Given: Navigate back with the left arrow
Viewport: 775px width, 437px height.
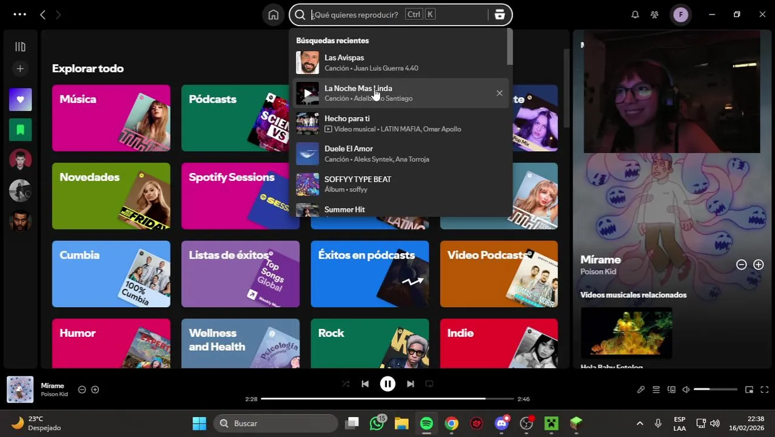Looking at the screenshot, I should 42,15.
